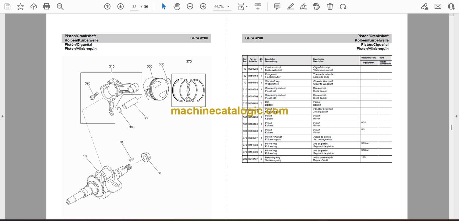Open the Fill and Sign pen tool

click(x=304, y=6)
